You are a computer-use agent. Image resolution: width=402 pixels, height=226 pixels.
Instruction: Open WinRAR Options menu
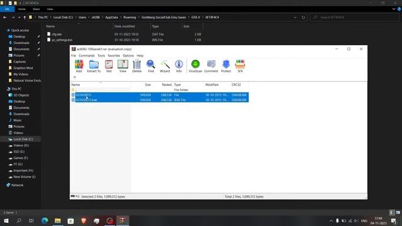click(128, 56)
